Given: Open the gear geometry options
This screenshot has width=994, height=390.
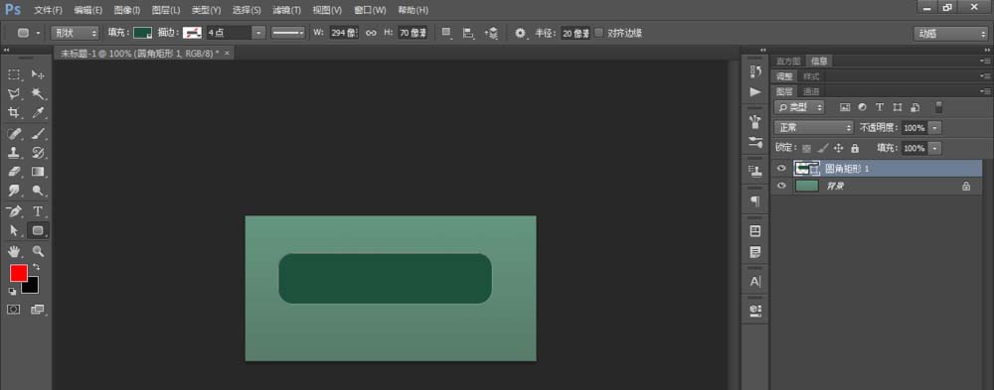Looking at the screenshot, I should (521, 33).
